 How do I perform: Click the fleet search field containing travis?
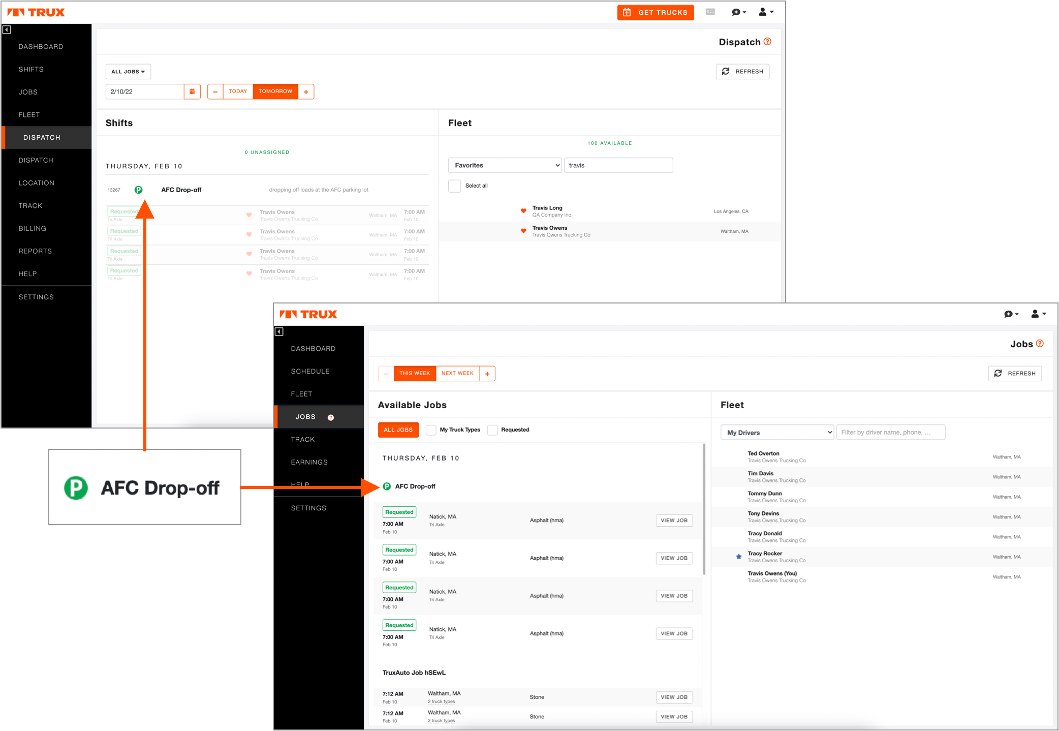pos(618,165)
